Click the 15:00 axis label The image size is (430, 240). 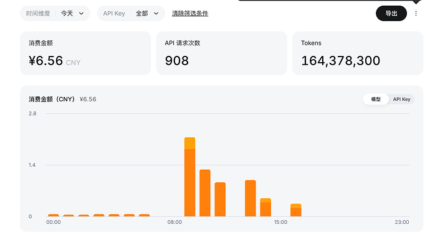280,222
